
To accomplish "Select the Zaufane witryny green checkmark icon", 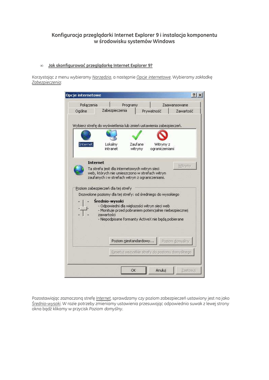I will pyautogui.click(x=137, y=135).
